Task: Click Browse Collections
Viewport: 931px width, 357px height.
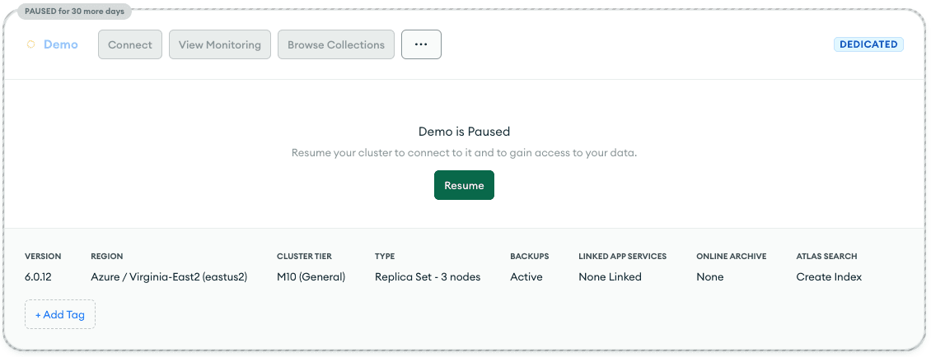Action: pyautogui.click(x=336, y=44)
